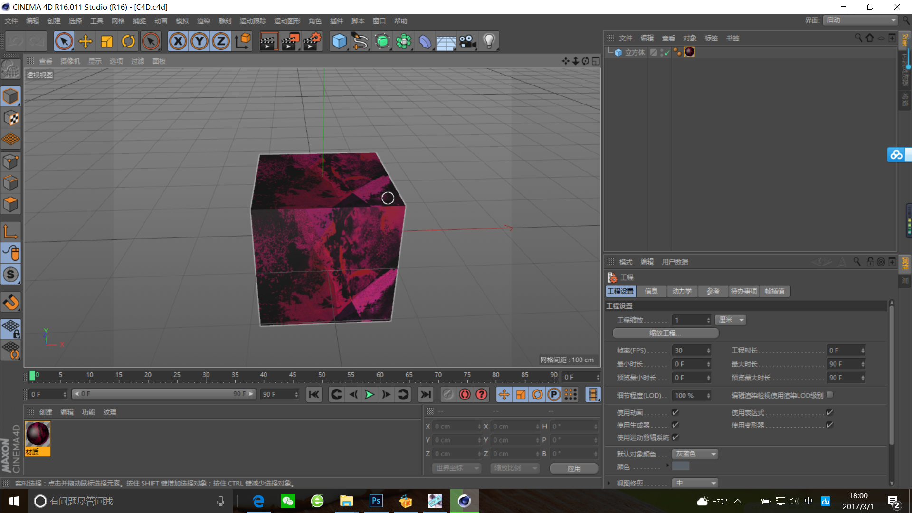Screen dimensions: 912x513
Task: Open the 视图修剪 dropdown 中
Action: pos(695,483)
